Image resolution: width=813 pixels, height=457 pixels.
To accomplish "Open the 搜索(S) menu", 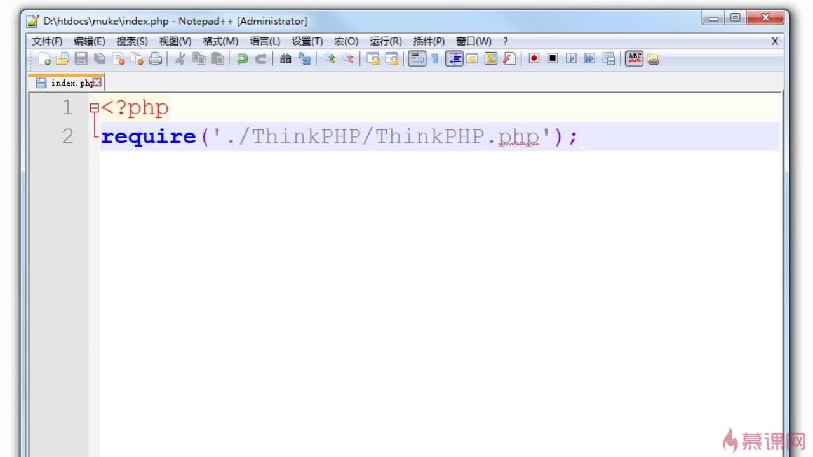I will tap(132, 41).
